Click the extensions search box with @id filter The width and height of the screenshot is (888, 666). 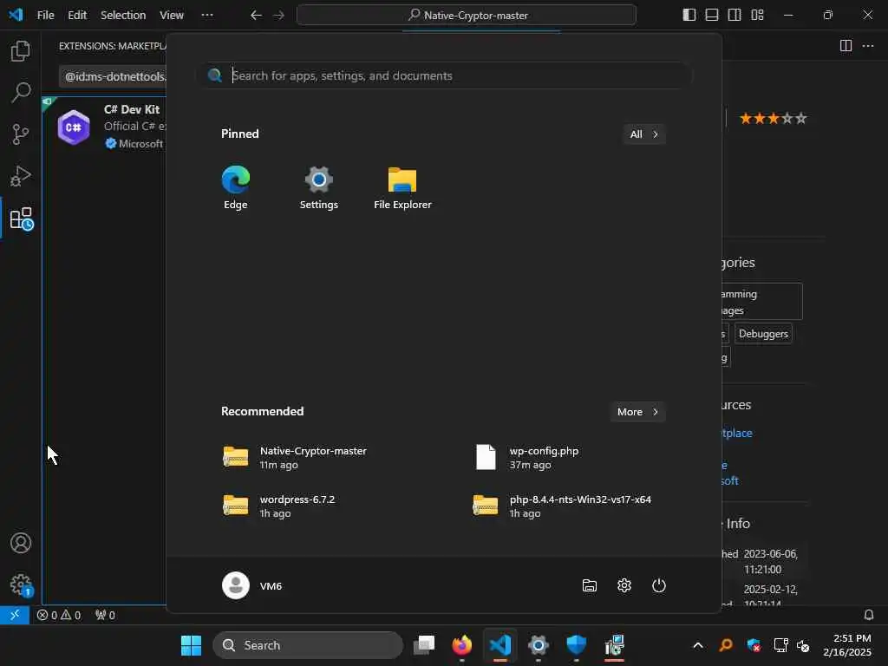[112, 76]
